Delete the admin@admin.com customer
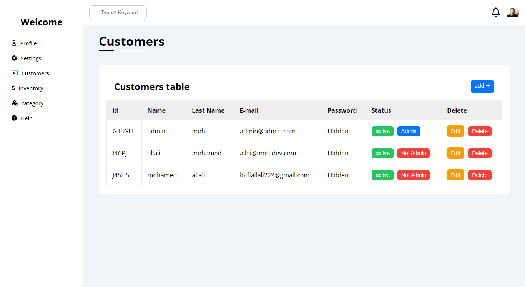 [x=480, y=131]
